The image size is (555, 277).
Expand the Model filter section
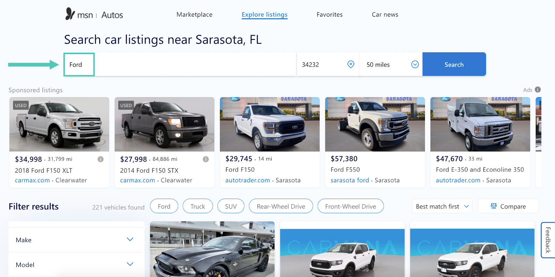click(76, 265)
